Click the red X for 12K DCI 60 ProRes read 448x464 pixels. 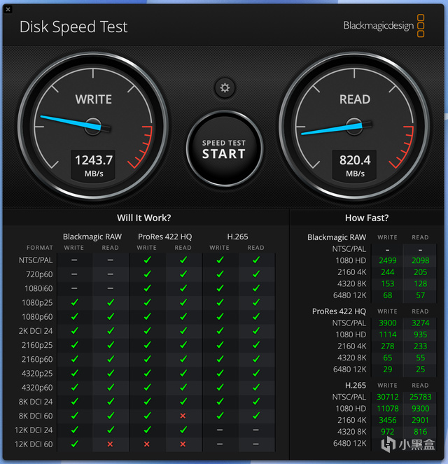(x=183, y=444)
